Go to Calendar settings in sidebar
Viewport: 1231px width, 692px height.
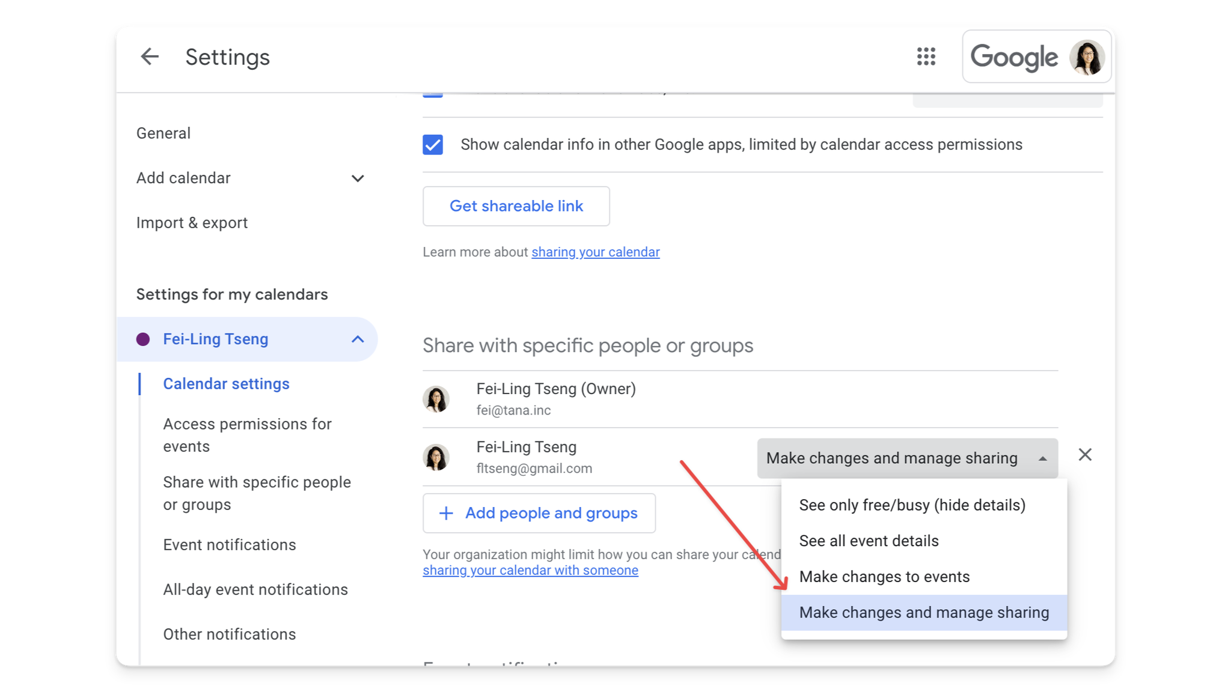(x=226, y=384)
